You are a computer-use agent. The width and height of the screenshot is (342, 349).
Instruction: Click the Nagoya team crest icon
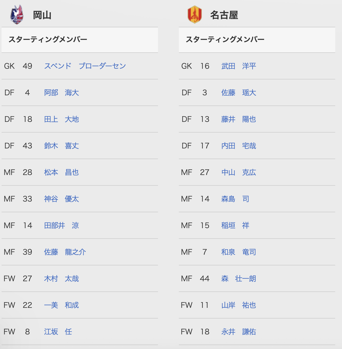pos(194,15)
